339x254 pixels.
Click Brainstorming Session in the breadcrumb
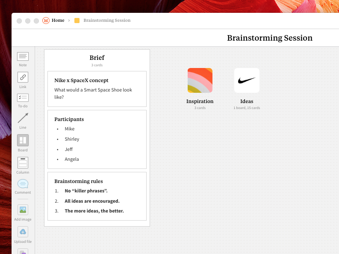[x=107, y=21]
